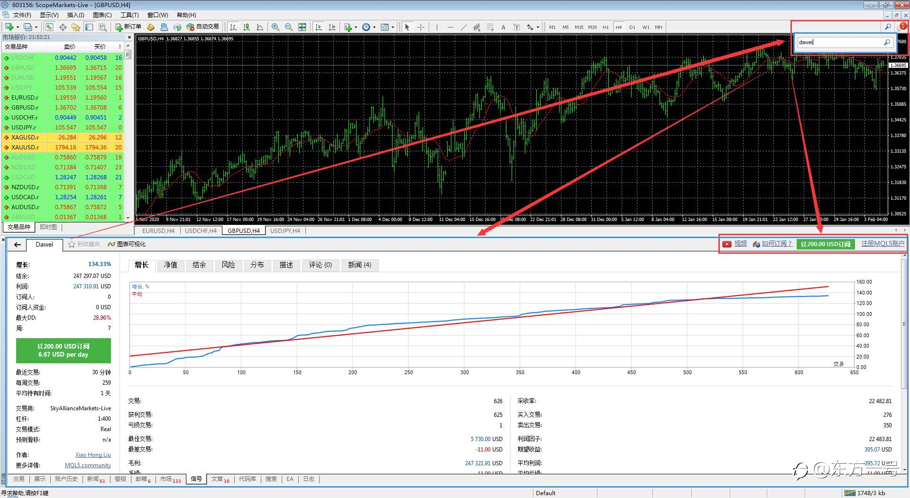910x498 pixels.
Task: Switch chart to line chart mode
Action: (x=260, y=27)
